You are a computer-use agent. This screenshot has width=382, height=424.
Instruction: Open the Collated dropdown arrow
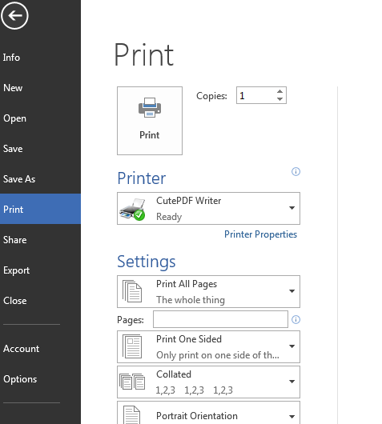(292, 382)
